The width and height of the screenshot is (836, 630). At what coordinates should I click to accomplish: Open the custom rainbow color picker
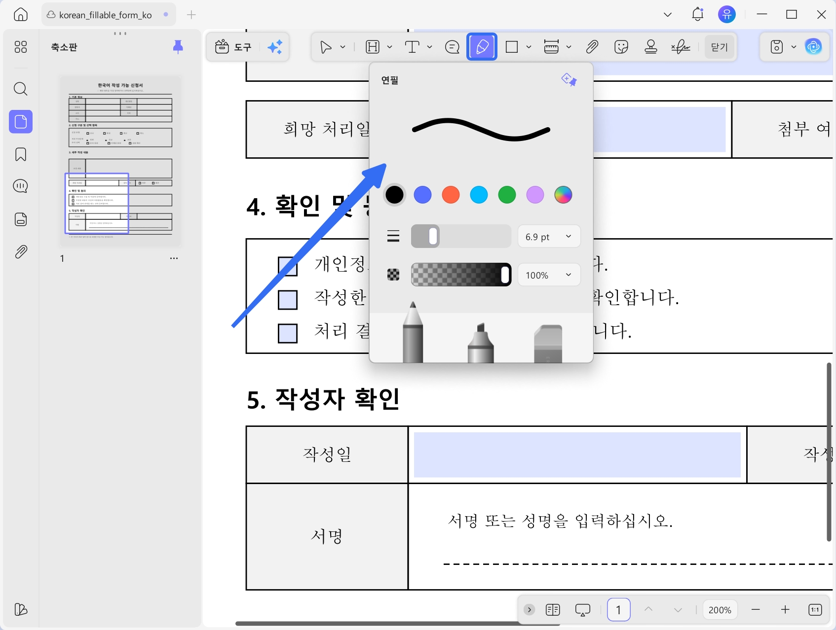coord(563,195)
